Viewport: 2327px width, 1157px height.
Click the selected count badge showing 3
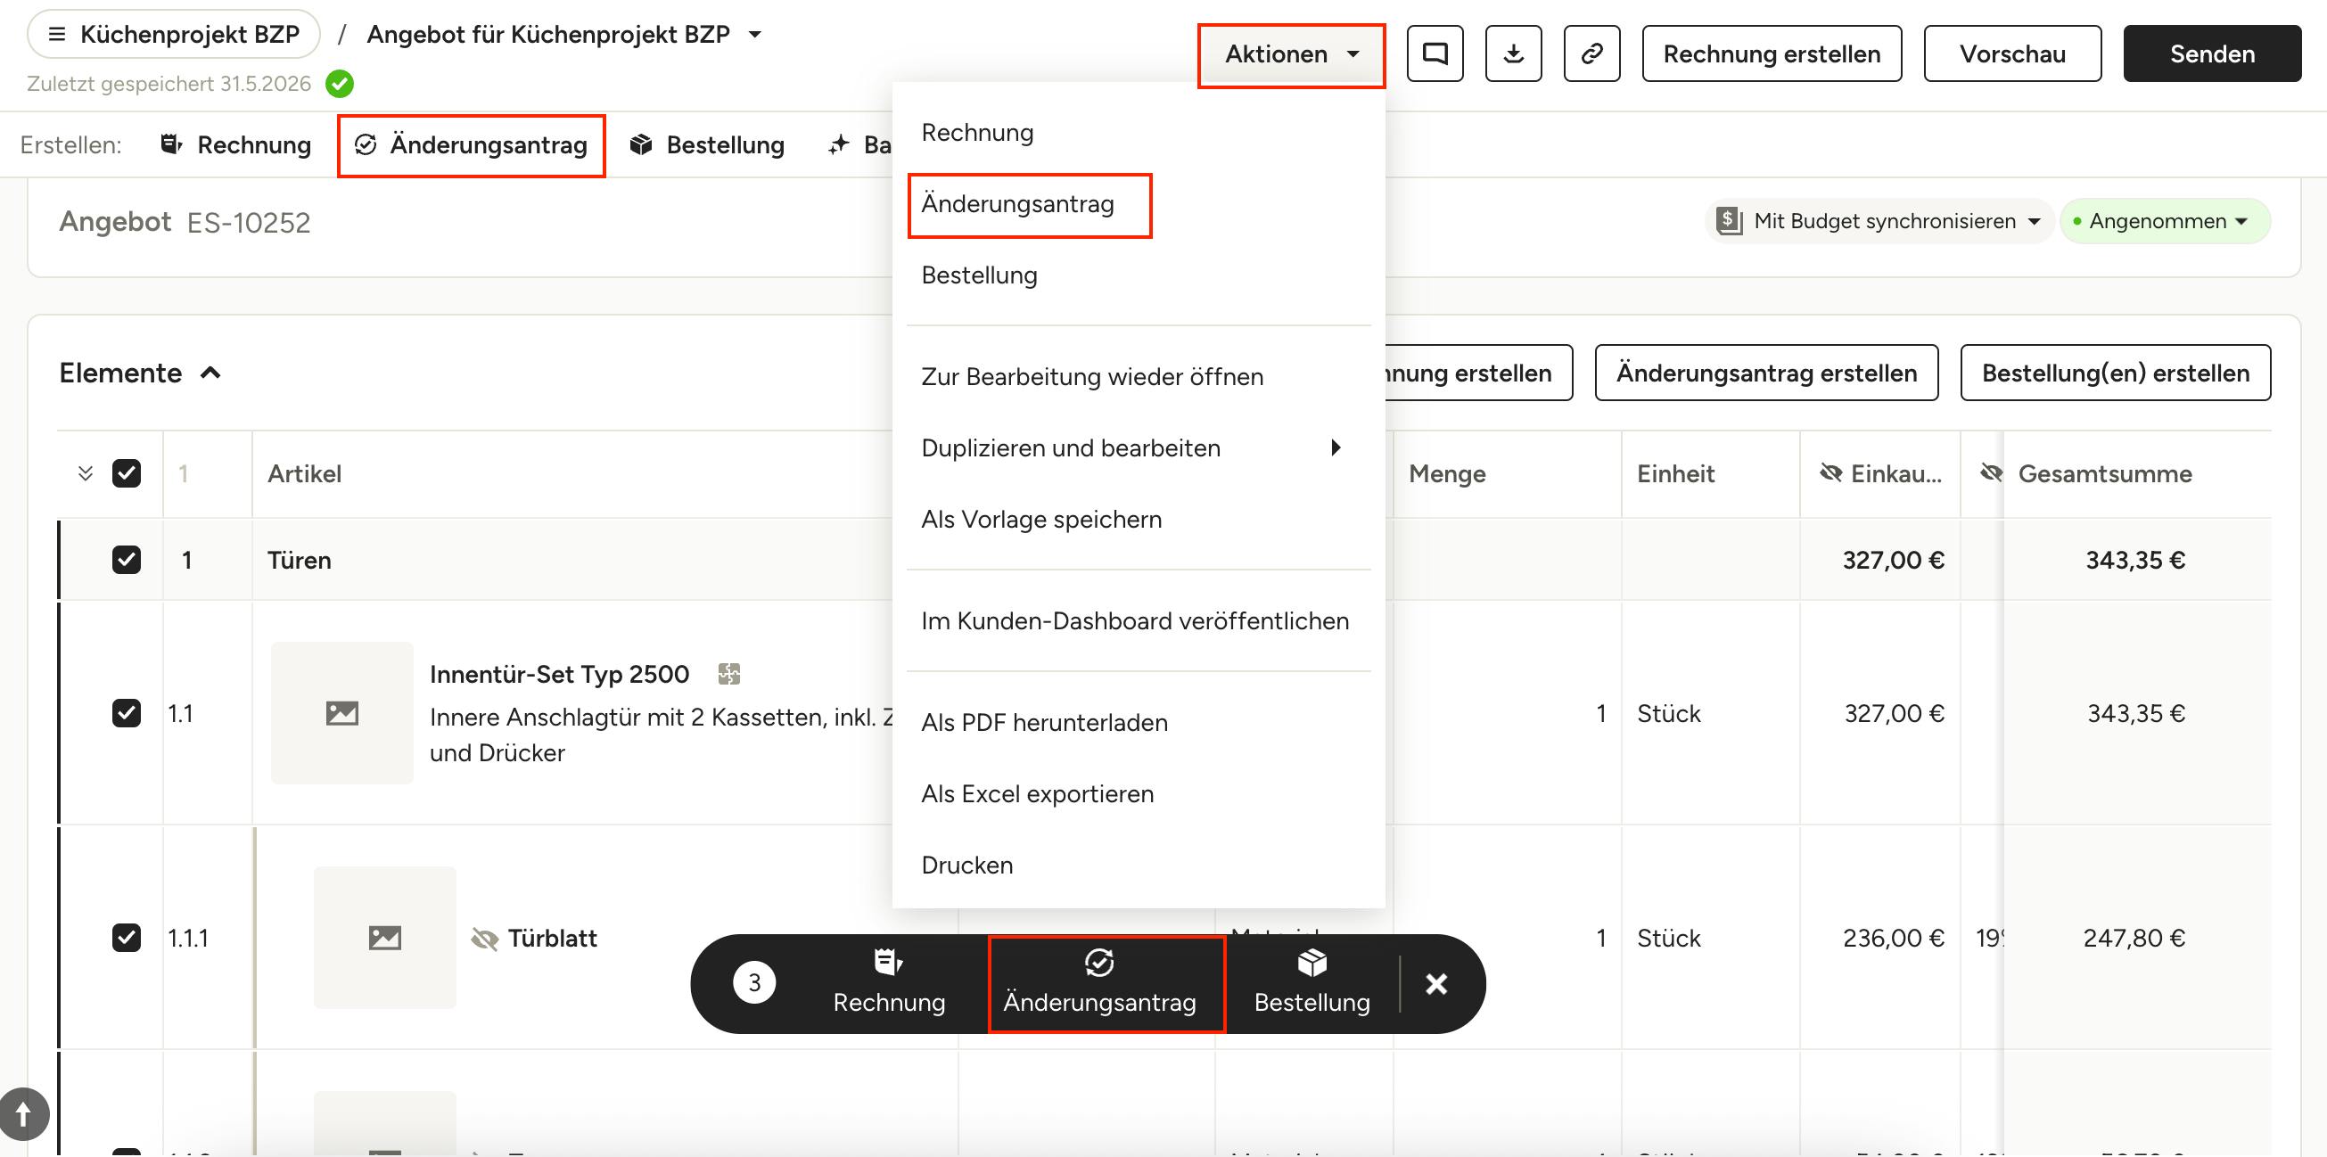[x=754, y=983]
